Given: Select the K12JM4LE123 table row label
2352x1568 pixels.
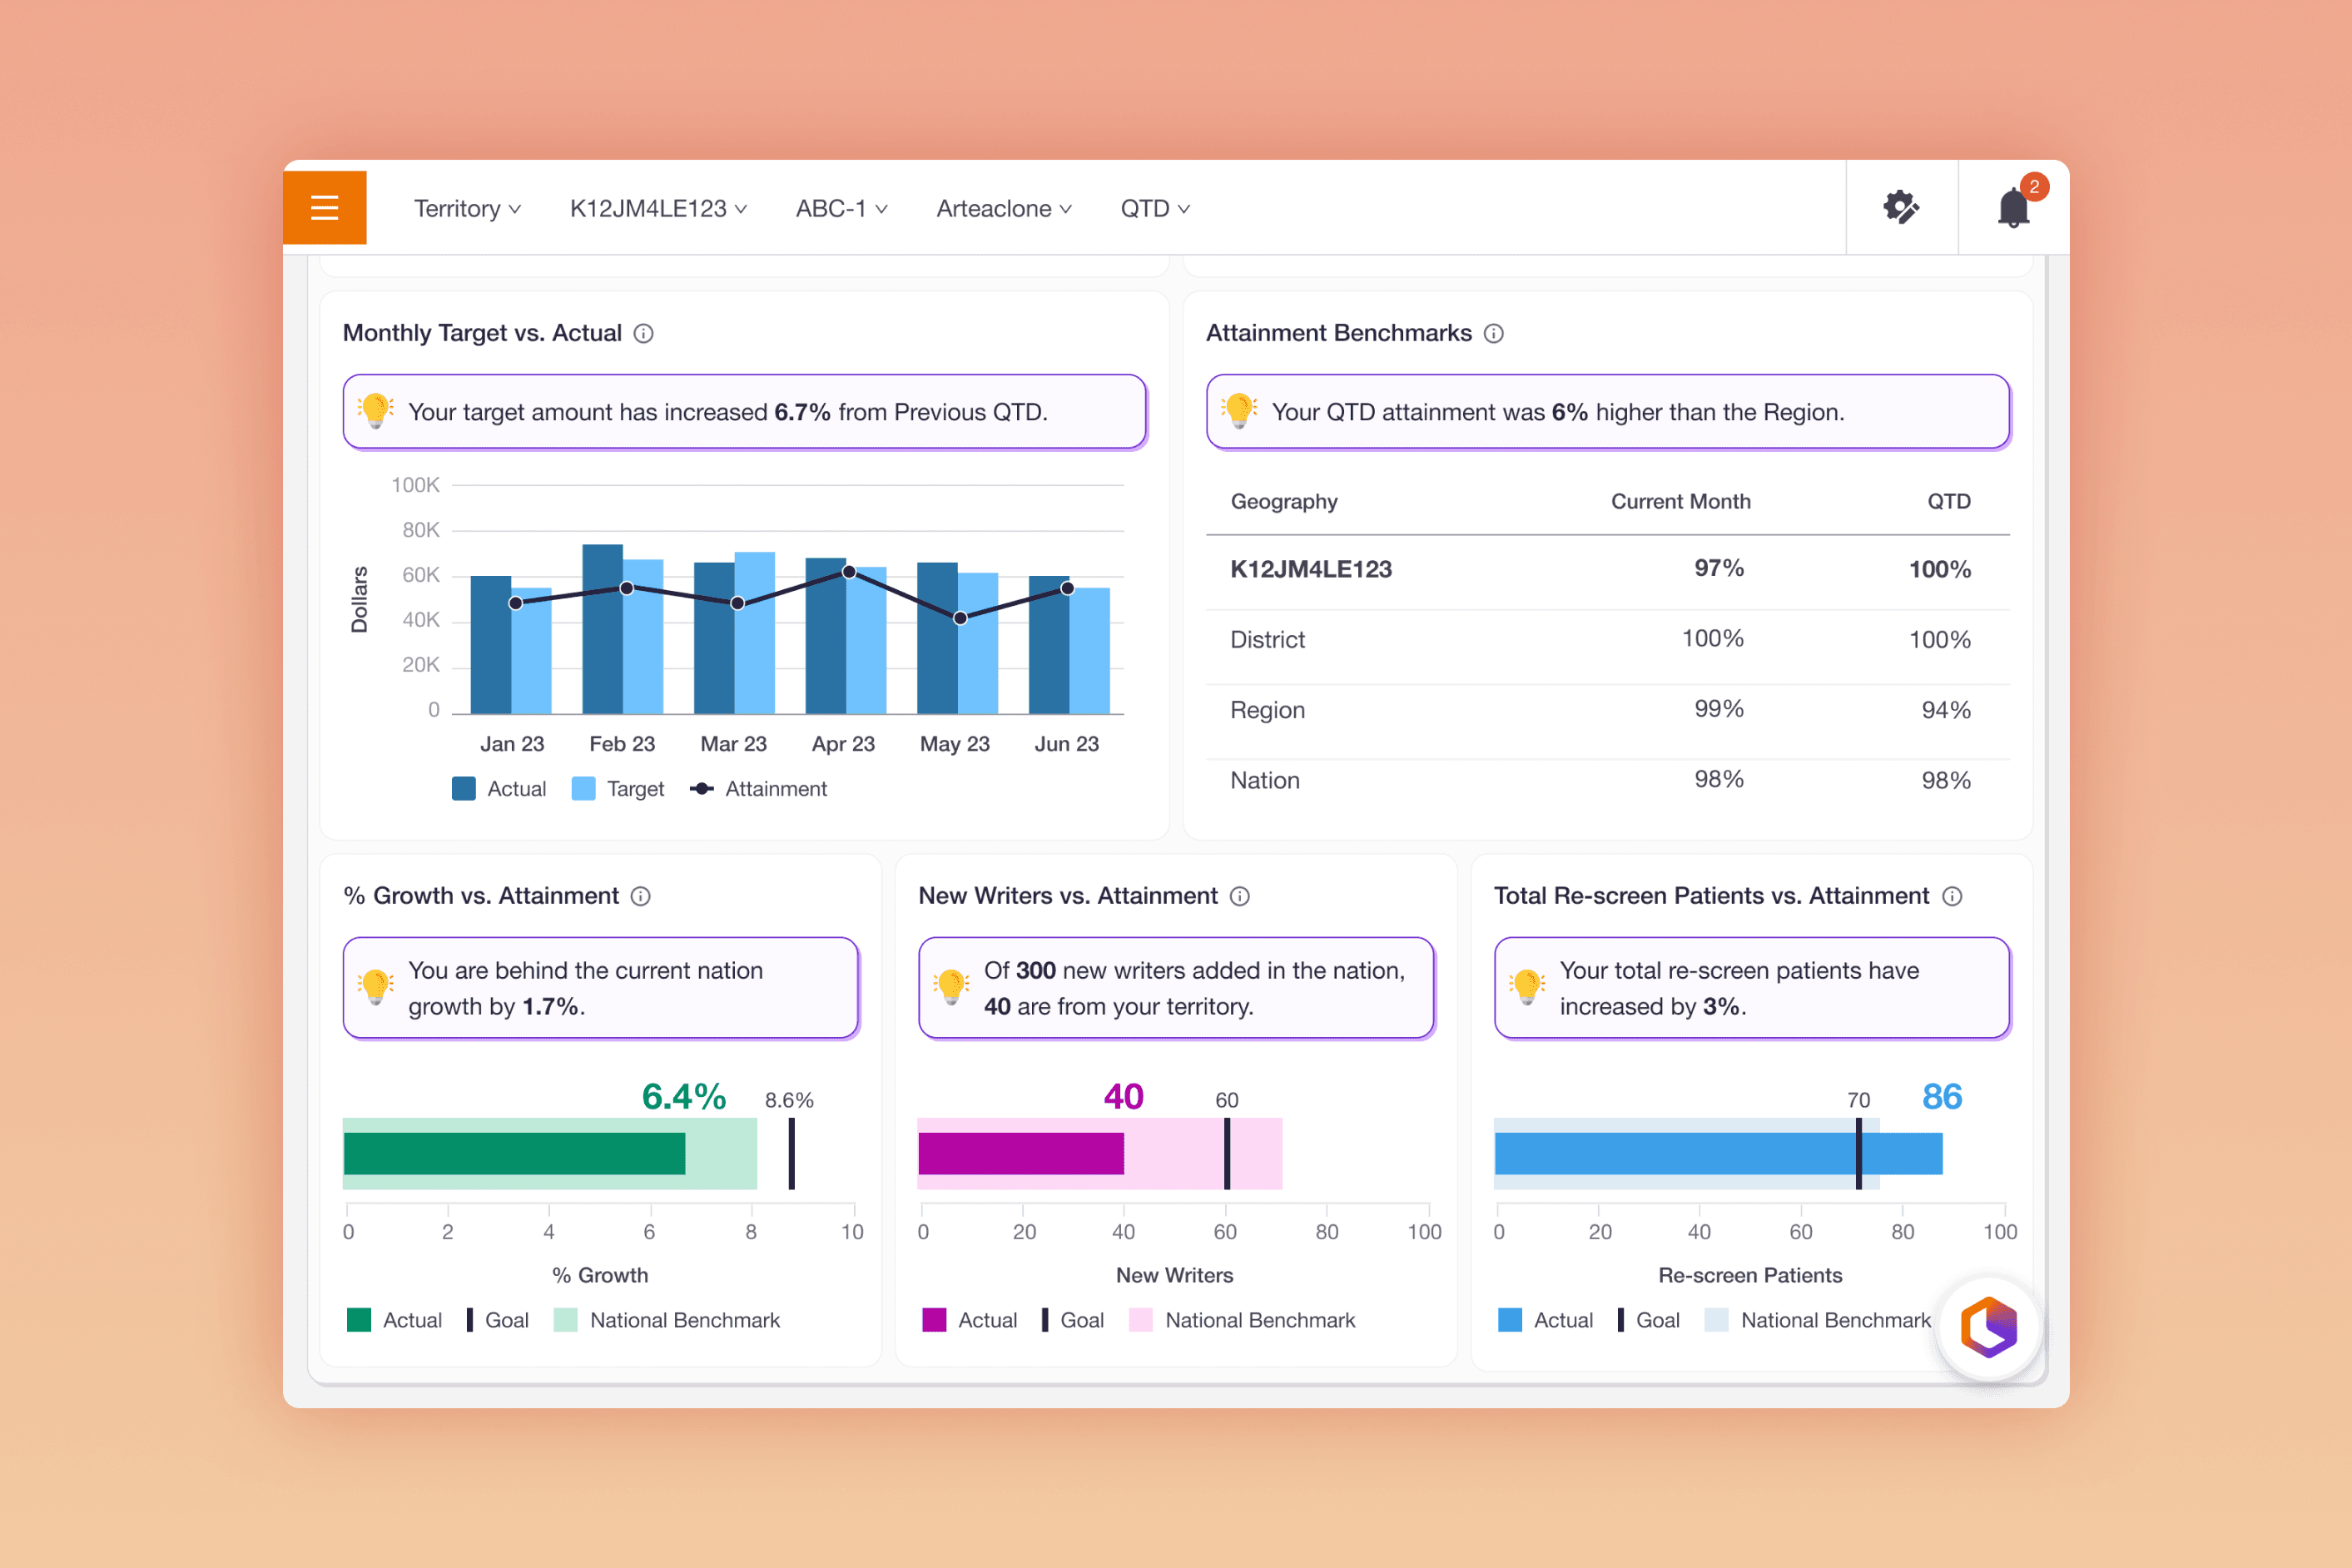Looking at the screenshot, I should pyautogui.click(x=1311, y=569).
